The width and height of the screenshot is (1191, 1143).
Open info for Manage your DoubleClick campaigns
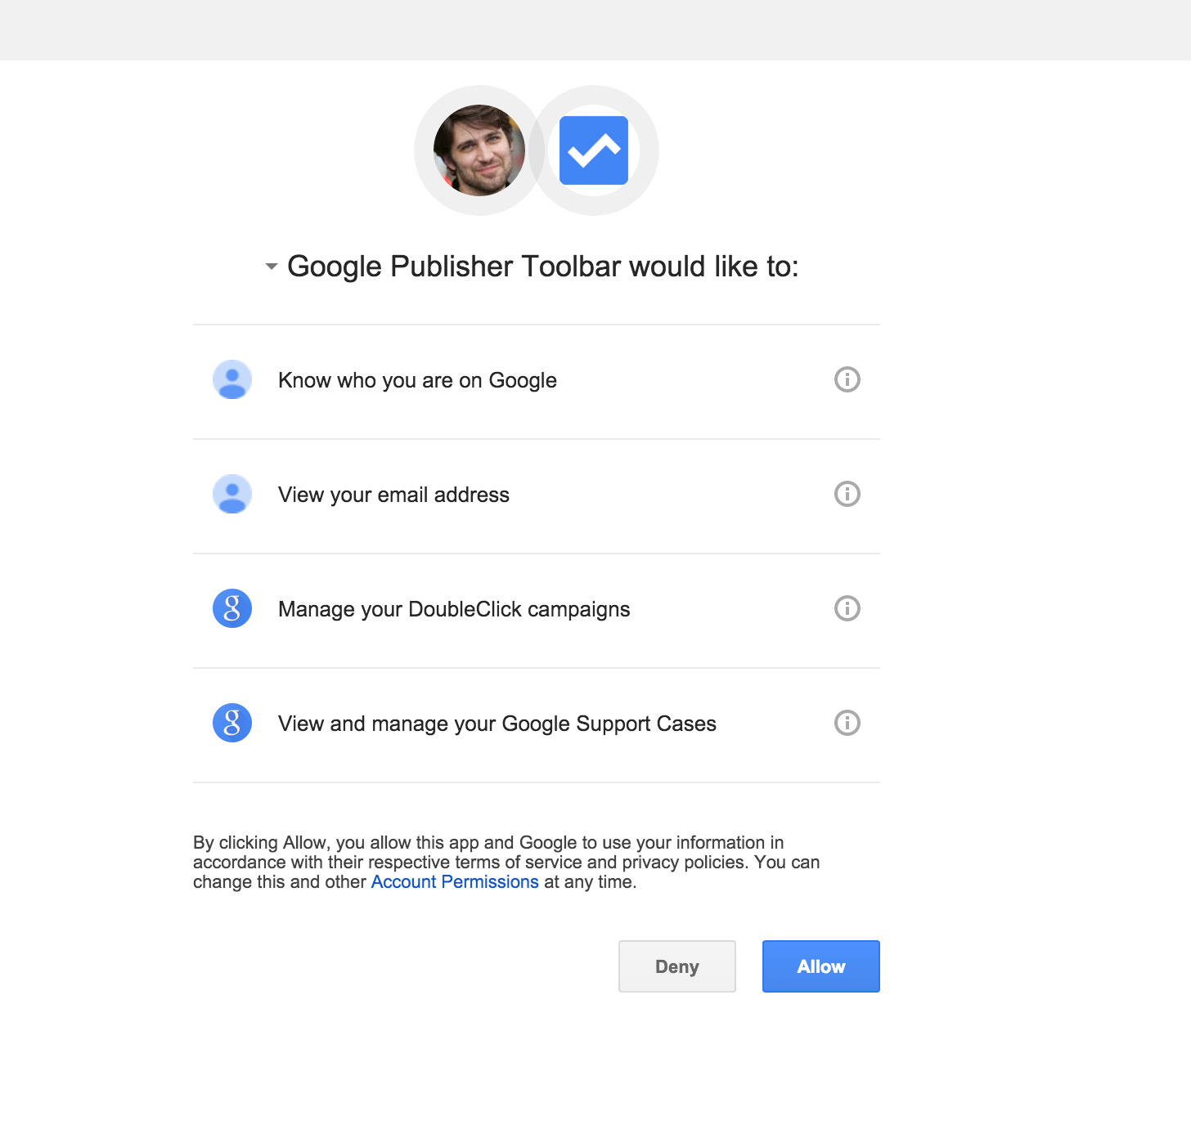point(847,608)
